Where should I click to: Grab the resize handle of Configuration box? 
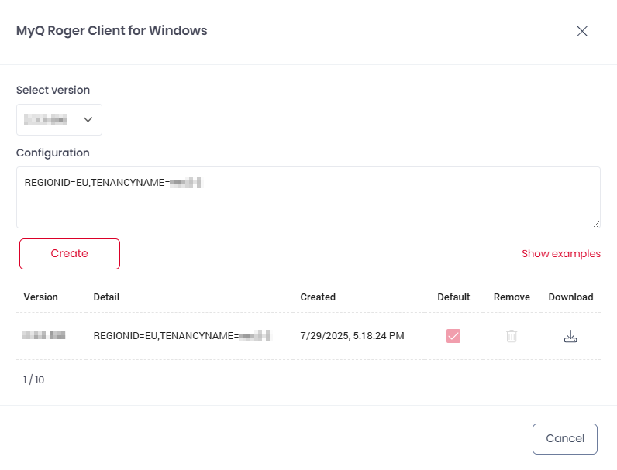tap(596, 224)
